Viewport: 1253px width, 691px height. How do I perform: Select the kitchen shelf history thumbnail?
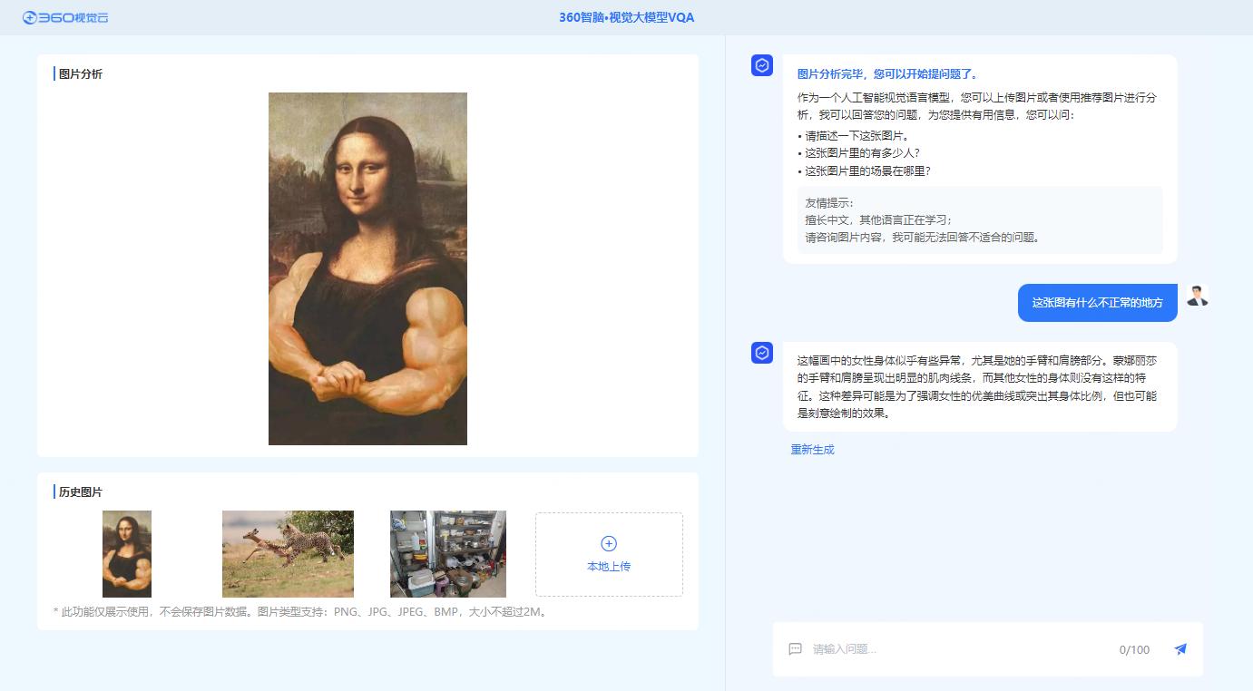pos(448,553)
